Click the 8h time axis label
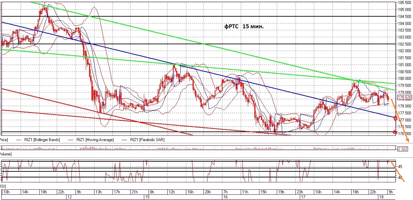This screenshot has width=413, height=200. click(152, 192)
